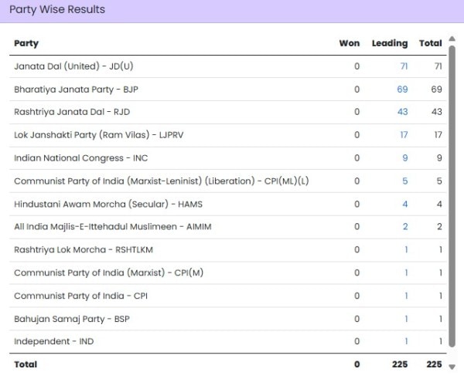464x379 pixels.
Task: Click the Party Wise Results heading
Action: [57, 9]
